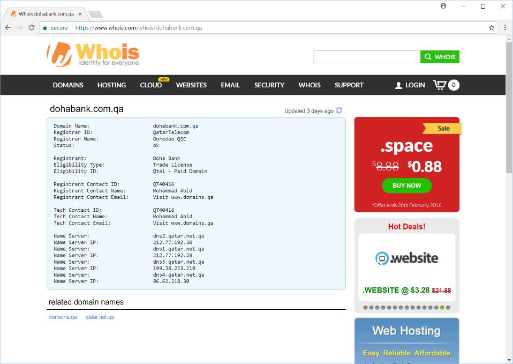Image resolution: width=513 pixels, height=364 pixels.
Task: Open the WHOIS nav menu item
Action: point(310,85)
